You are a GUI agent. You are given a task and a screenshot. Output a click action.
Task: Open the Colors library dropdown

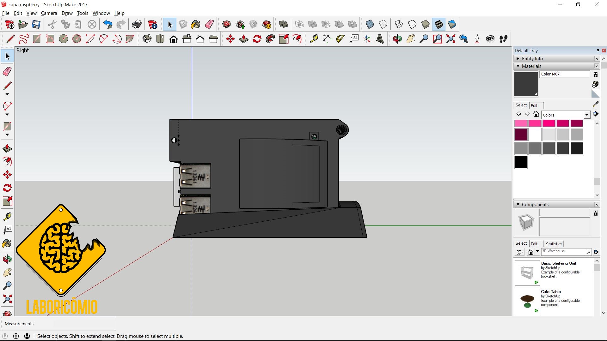point(587,115)
